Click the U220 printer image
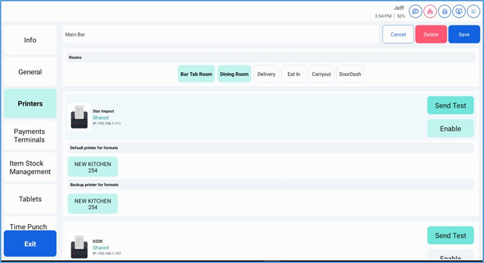 tap(79, 246)
